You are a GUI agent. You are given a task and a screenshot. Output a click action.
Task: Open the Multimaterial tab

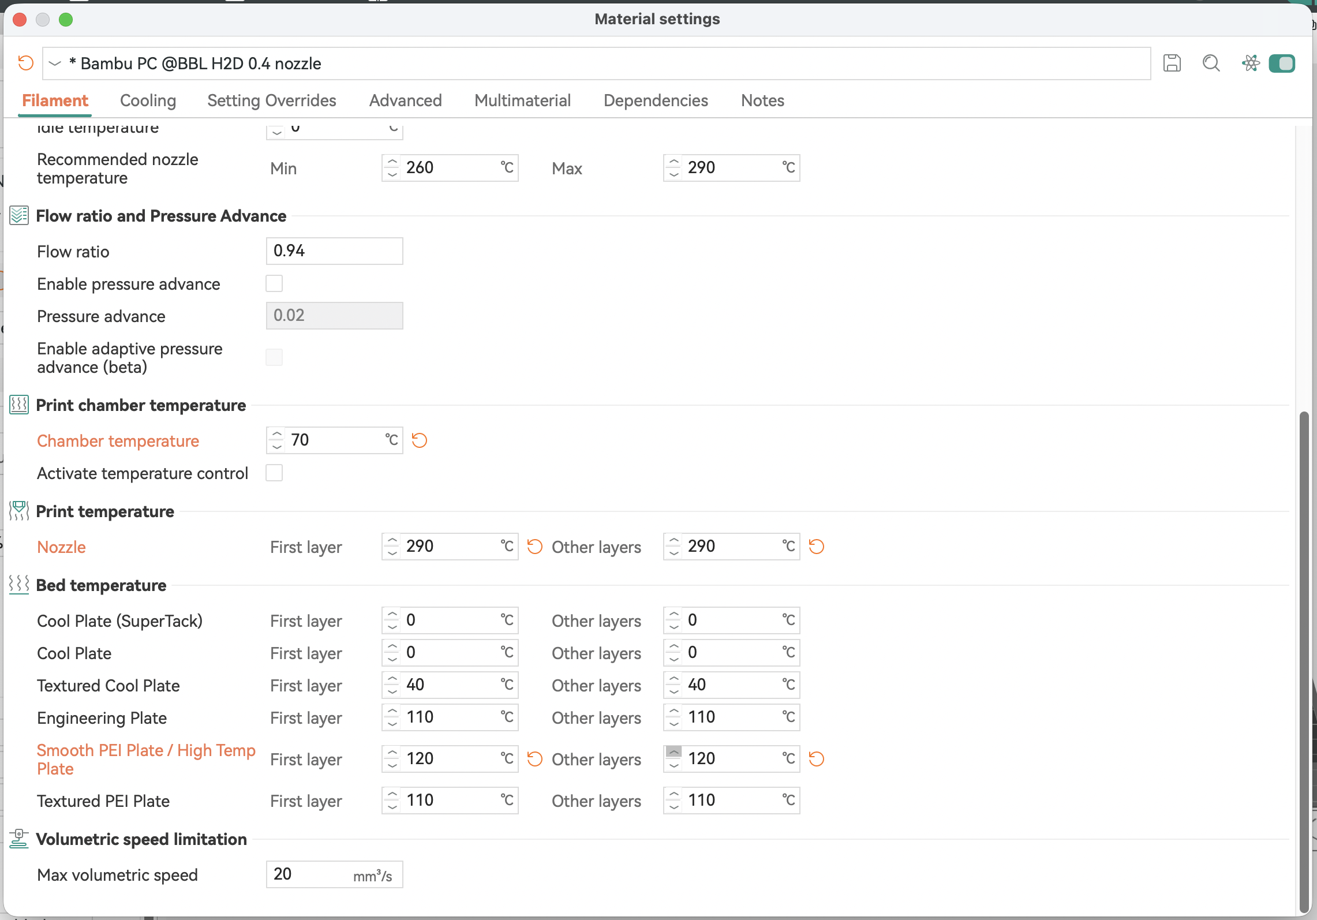coord(522,100)
